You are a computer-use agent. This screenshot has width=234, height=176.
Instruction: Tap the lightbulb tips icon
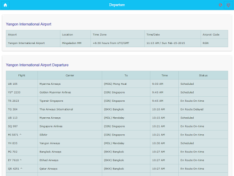point(229,5)
